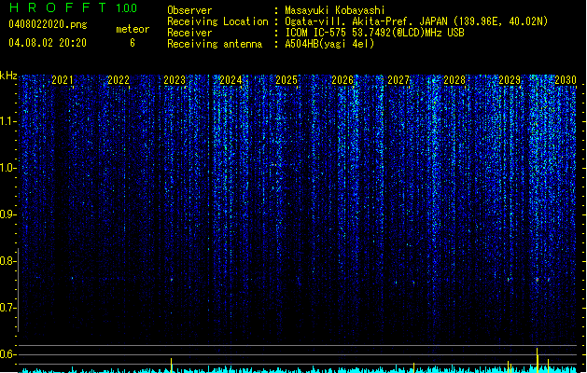The image size is (587, 373).
Task: Click the meteor count value 6
Action: (x=133, y=43)
